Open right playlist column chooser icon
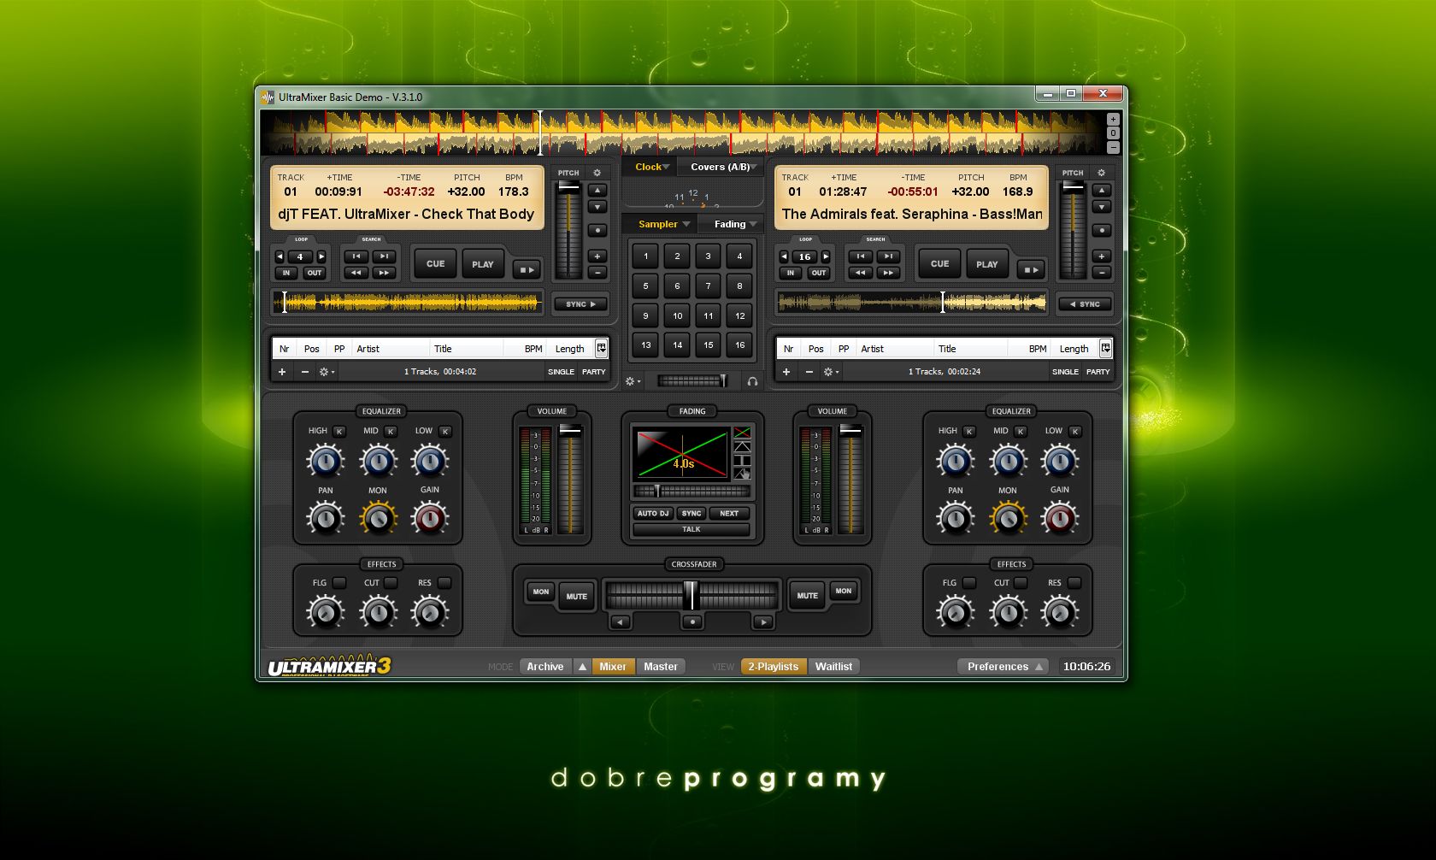1436x860 pixels. [x=1105, y=348]
